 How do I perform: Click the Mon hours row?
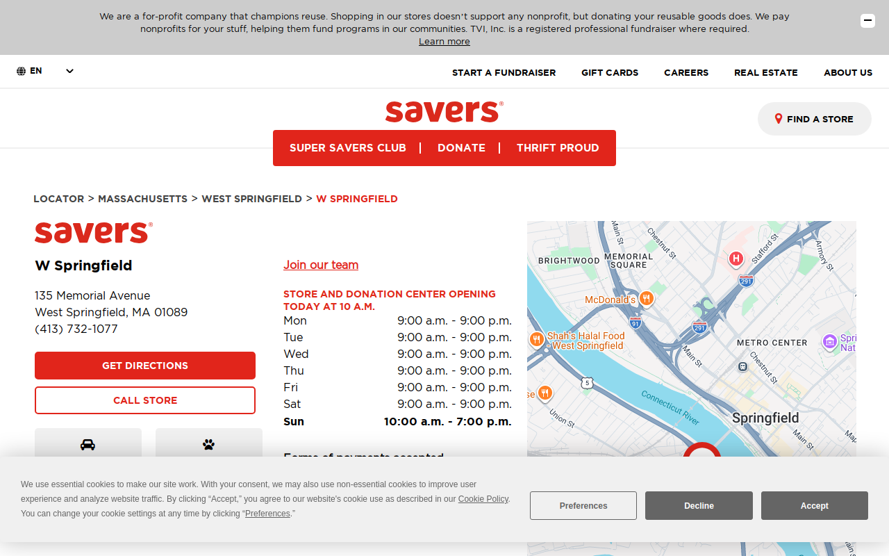(x=397, y=320)
